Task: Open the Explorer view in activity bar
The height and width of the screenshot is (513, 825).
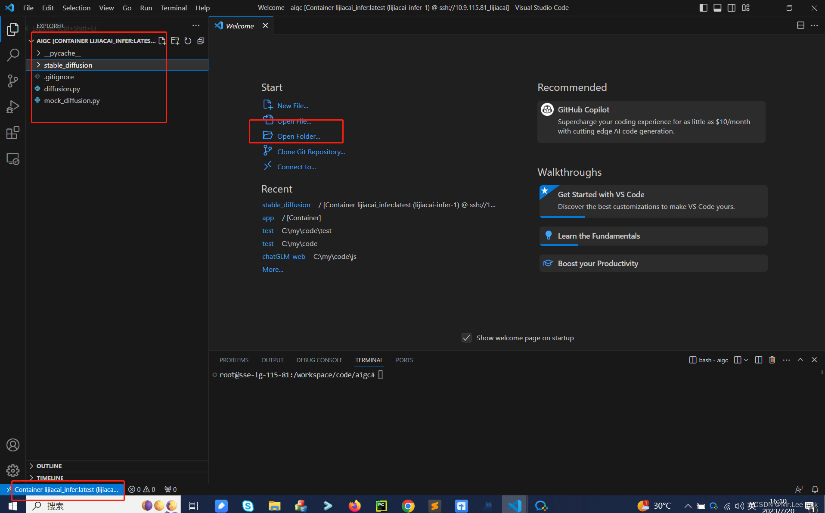Action: (x=13, y=29)
